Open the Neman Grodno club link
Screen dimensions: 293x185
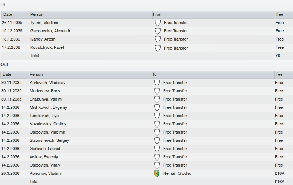[177, 173]
